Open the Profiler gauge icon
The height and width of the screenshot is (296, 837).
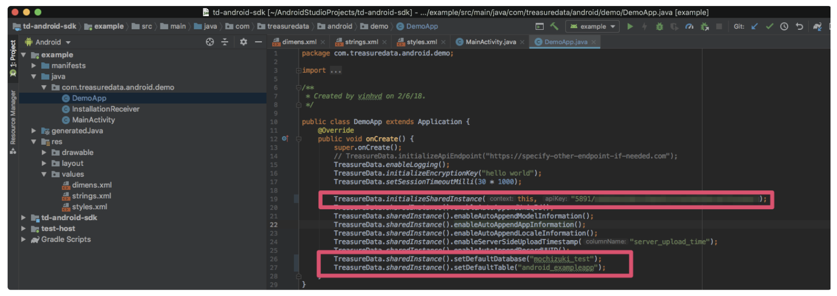click(x=689, y=27)
